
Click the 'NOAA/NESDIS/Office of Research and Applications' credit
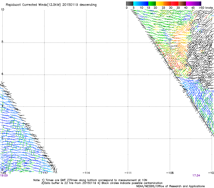tap(170, 186)
